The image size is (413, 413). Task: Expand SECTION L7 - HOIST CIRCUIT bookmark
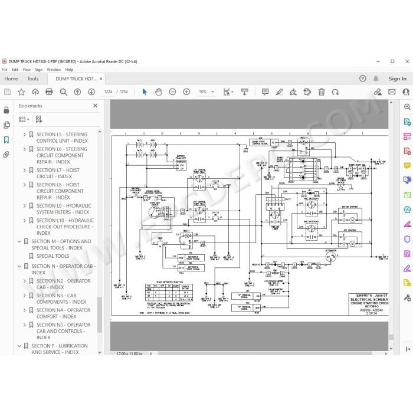pos(25,170)
